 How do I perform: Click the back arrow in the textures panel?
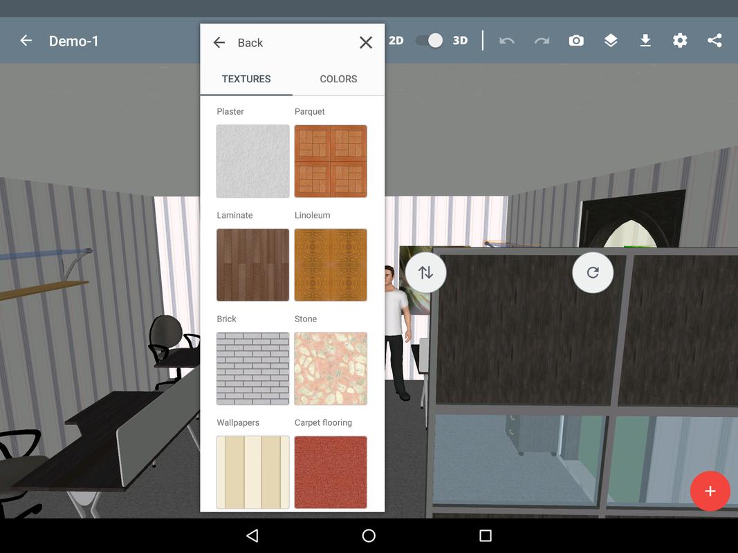coord(219,43)
